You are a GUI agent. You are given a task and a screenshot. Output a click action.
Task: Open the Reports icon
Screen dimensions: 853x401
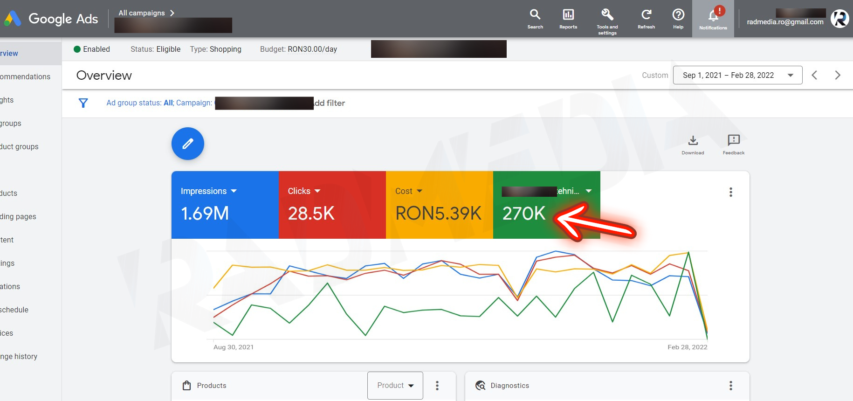(x=568, y=19)
